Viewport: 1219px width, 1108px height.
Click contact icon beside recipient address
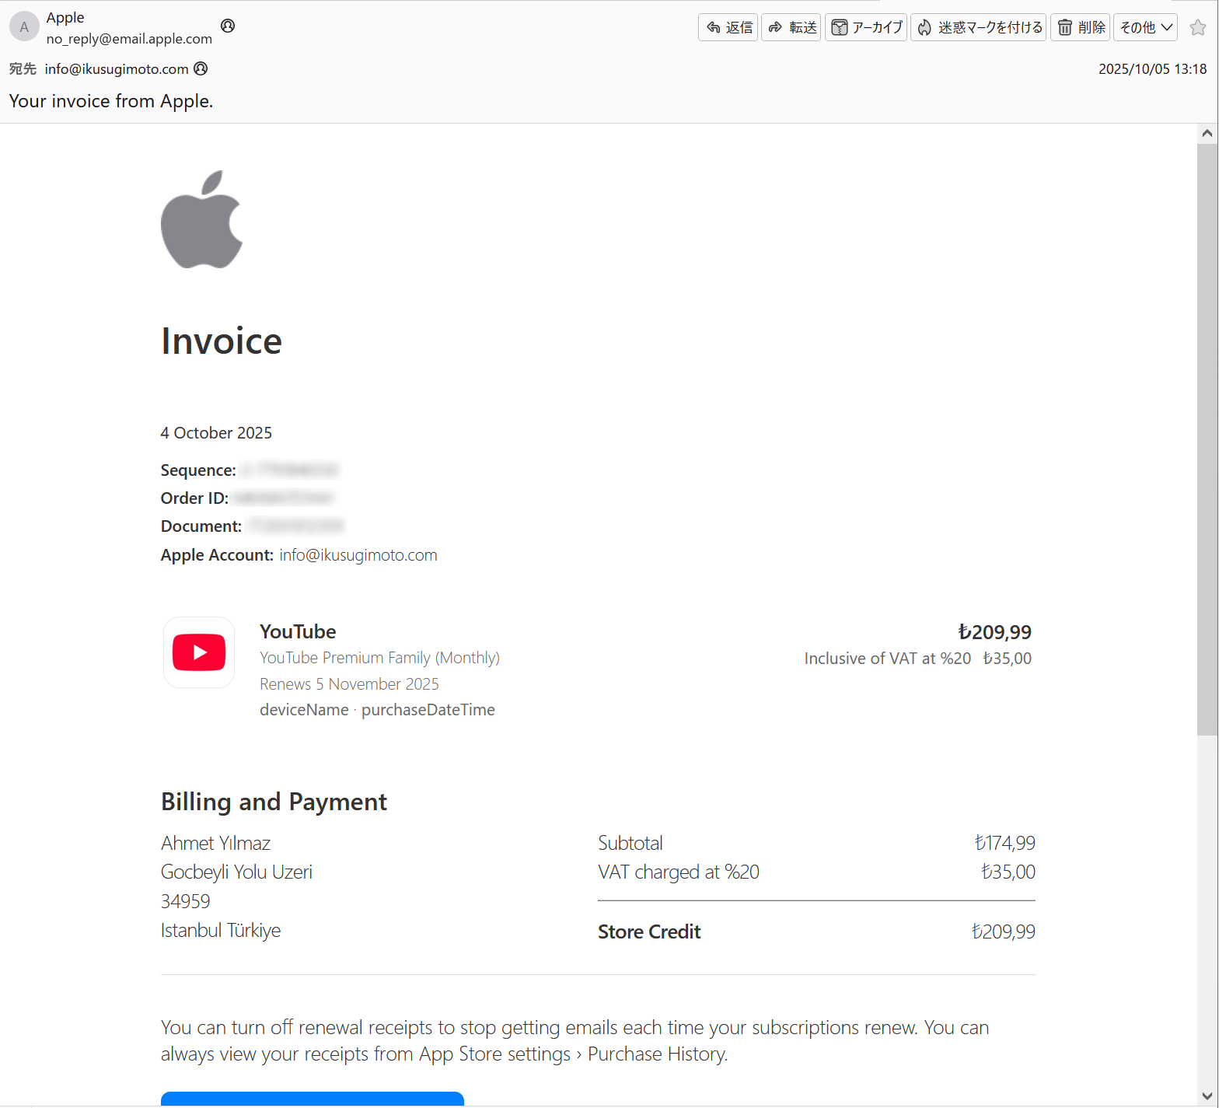[201, 68]
